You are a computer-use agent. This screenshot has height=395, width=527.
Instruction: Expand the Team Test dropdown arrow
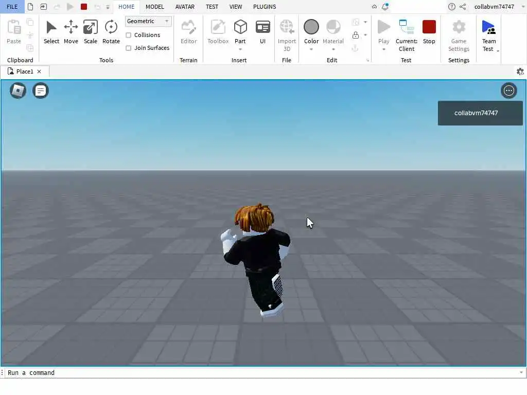pos(498,51)
